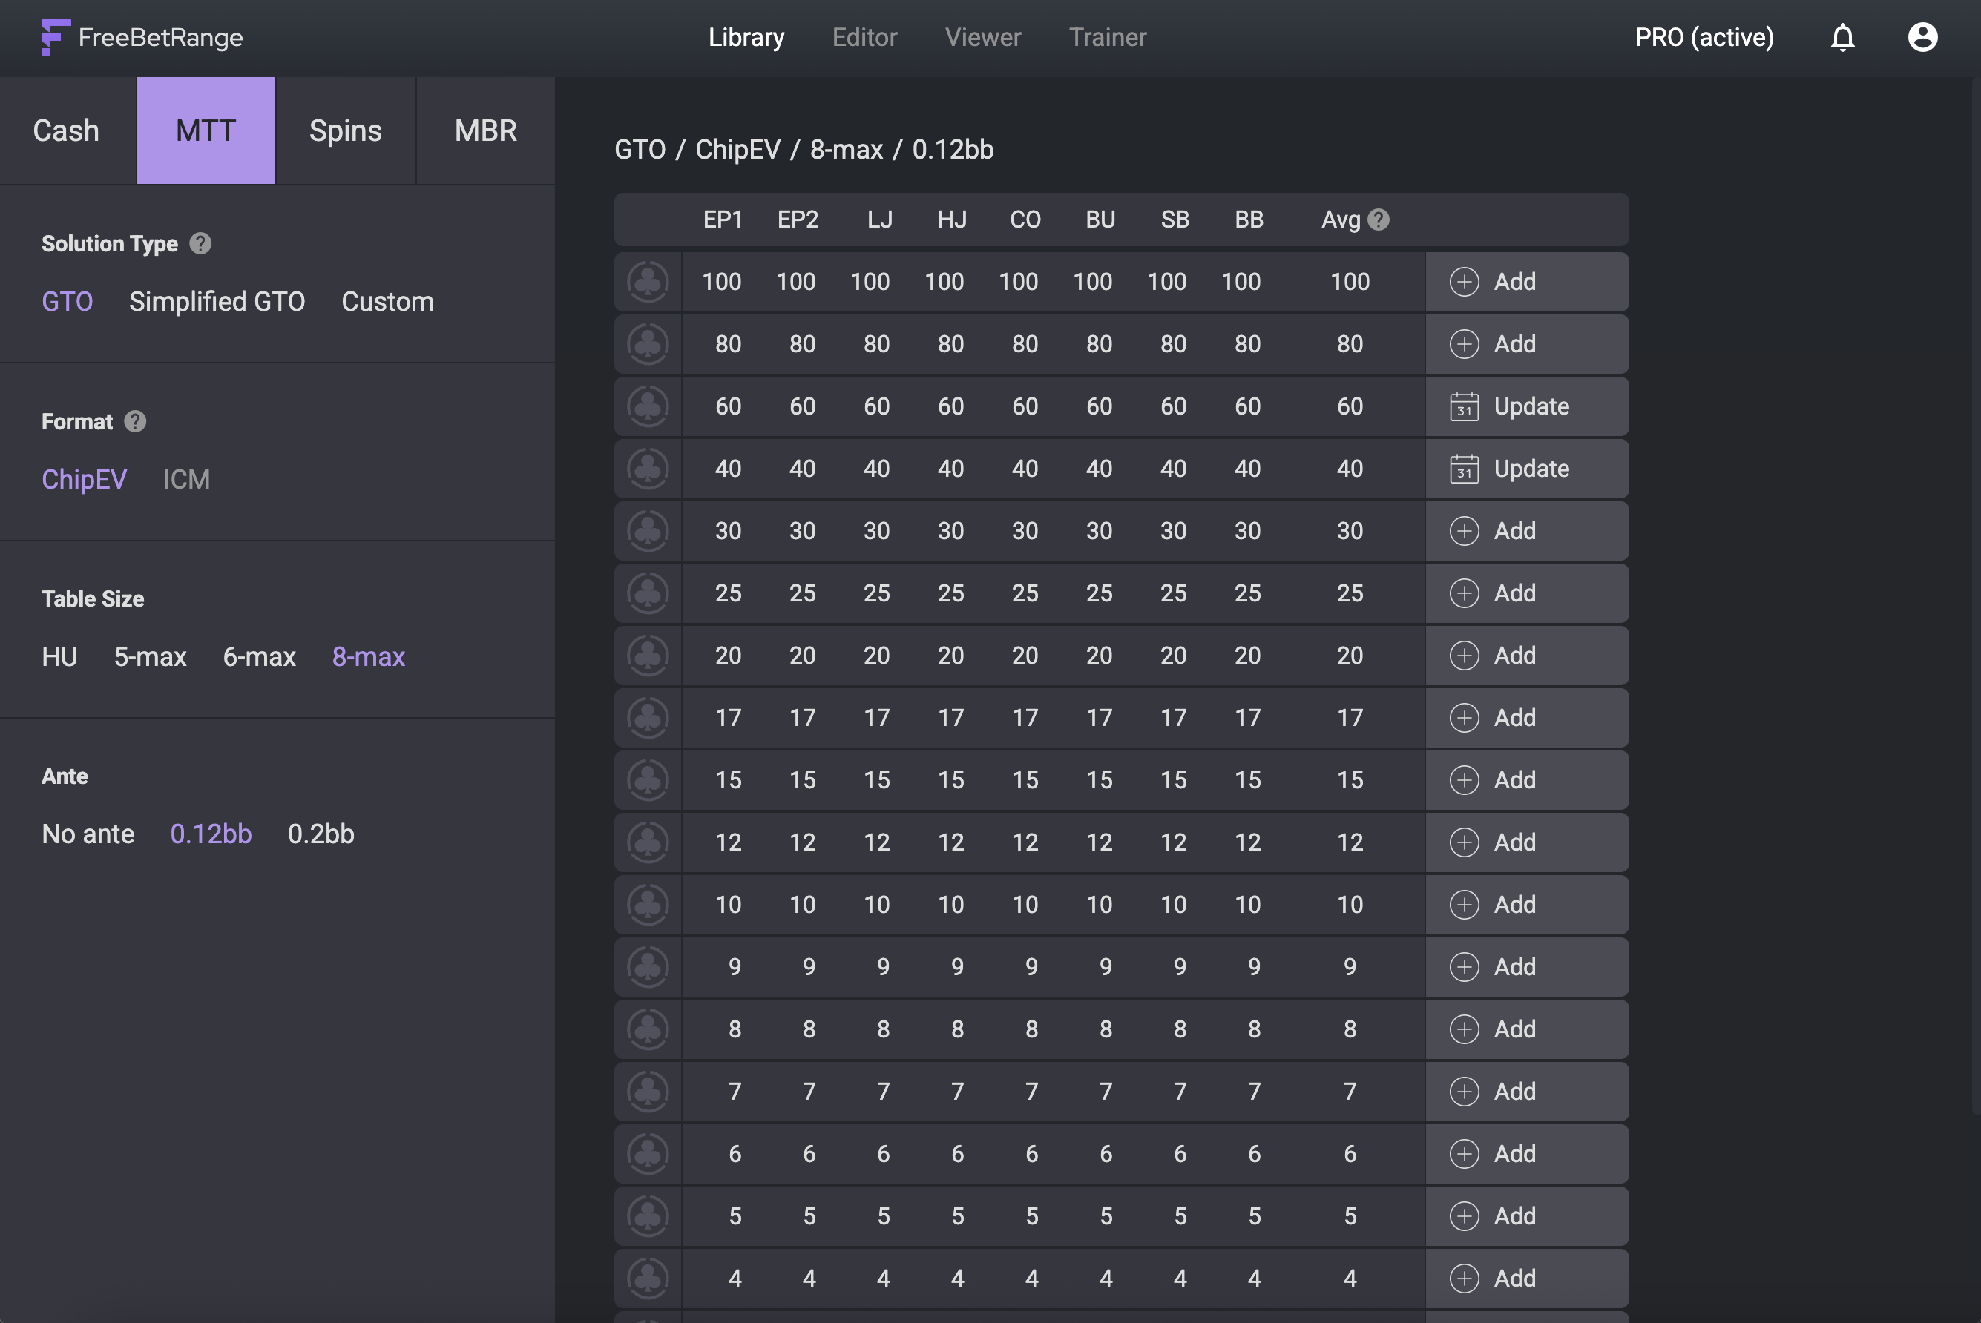1981x1323 pixels.
Task: Click the Avg column help icon
Action: (x=1378, y=220)
